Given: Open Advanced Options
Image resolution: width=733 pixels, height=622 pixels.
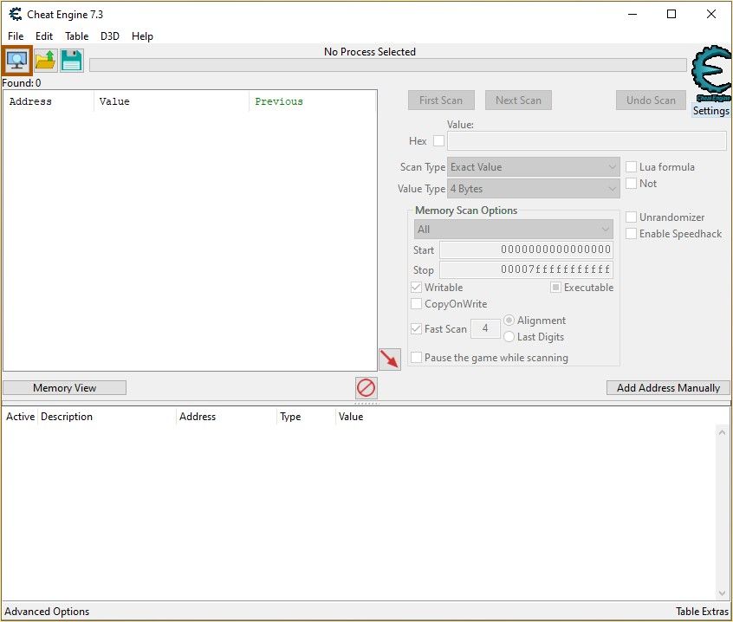Looking at the screenshot, I should (x=47, y=611).
